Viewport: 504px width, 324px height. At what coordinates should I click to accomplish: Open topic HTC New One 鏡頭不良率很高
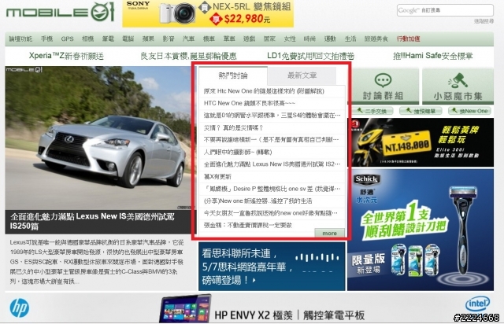pyautogui.click(x=250, y=103)
